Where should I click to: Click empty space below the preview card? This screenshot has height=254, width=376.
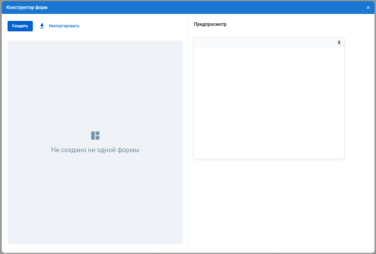268,203
